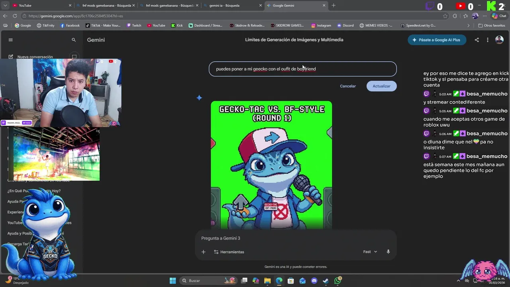
Task: Open the Dashboard / Stream bookmark
Action: (x=206, y=26)
